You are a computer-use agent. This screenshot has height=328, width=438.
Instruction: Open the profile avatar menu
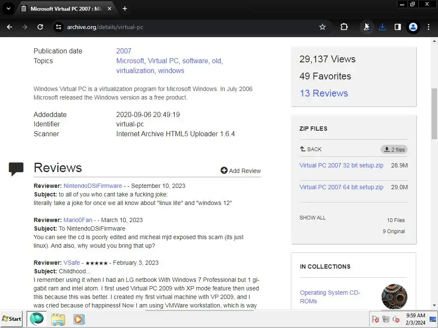pos(413,27)
